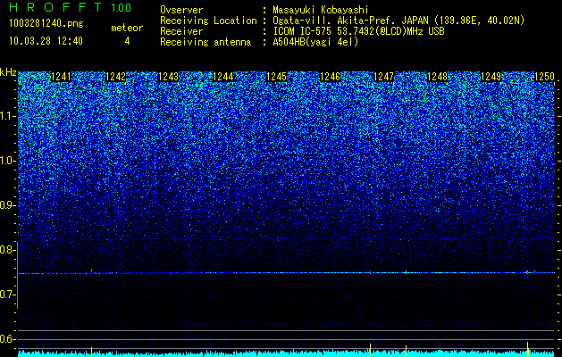Click the Receiving Location label
Viewport: 562px width, 357px height.
point(208,21)
